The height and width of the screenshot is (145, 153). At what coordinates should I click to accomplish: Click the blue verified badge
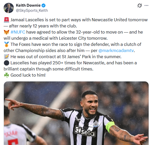pos(44,5)
